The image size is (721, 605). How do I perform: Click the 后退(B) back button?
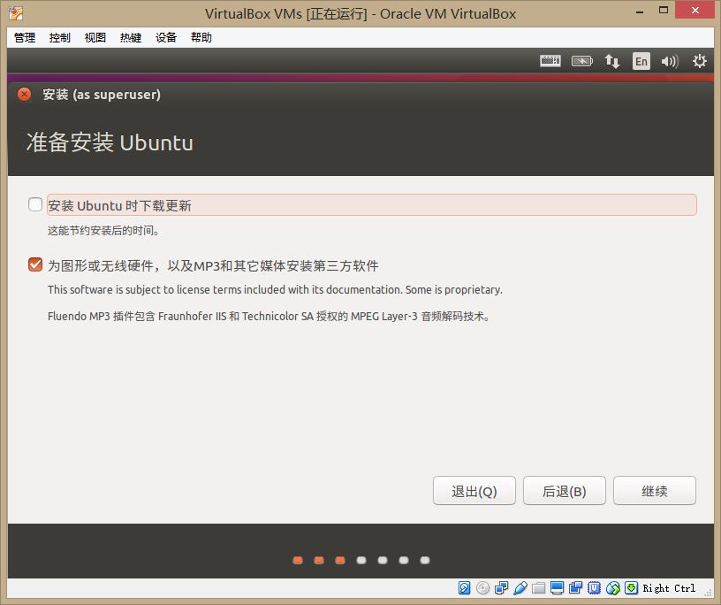tap(565, 491)
